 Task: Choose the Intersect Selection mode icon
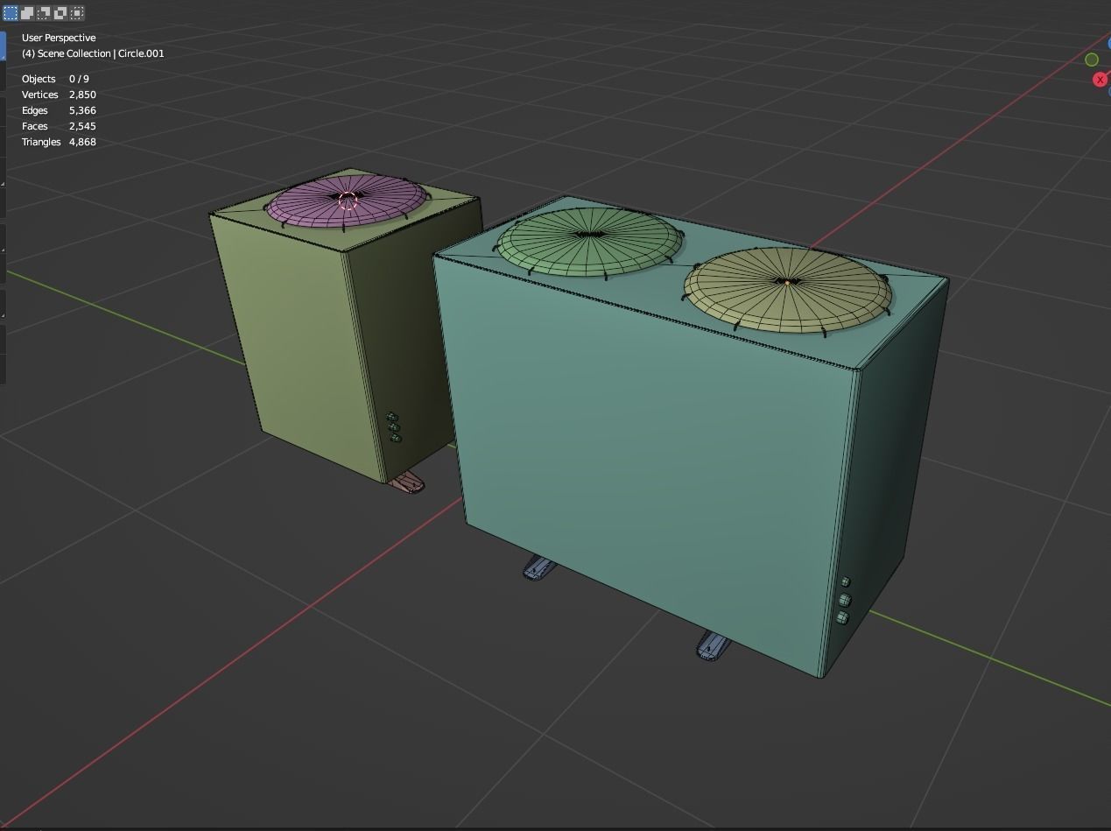[77, 13]
